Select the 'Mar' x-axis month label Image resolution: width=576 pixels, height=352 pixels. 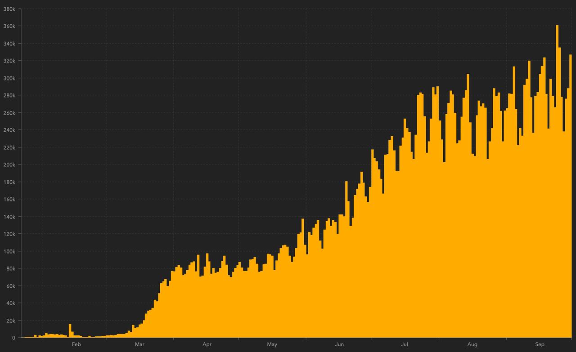point(139,345)
